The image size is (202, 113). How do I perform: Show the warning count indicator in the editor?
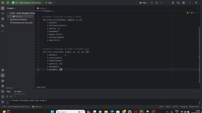point(192,13)
